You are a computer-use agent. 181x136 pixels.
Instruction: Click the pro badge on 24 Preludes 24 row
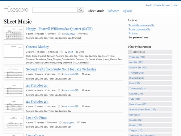coord(77,90)
